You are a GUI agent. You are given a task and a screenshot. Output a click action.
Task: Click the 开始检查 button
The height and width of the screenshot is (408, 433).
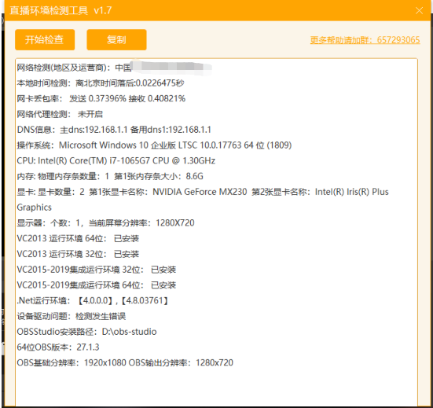pos(45,40)
